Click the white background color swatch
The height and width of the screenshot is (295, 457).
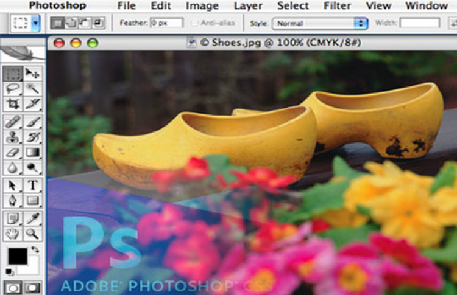tap(32, 267)
